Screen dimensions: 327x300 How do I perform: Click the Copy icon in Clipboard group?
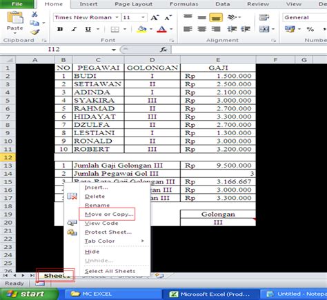tap(34, 23)
